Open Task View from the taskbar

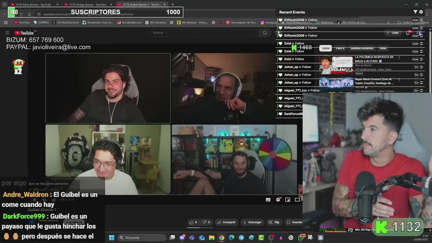(172, 238)
